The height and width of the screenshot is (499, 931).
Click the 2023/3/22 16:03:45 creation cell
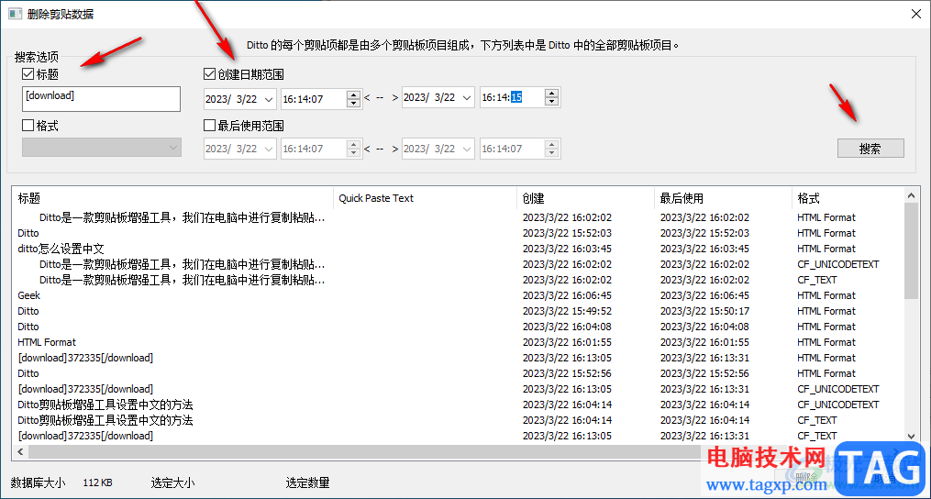(567, 249)
